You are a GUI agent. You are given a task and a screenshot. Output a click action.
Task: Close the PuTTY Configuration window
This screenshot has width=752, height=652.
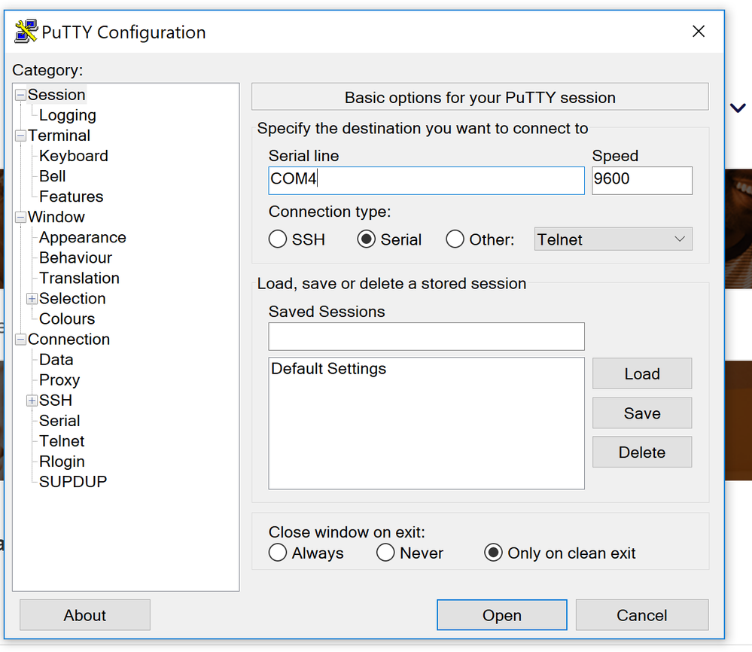699,32
